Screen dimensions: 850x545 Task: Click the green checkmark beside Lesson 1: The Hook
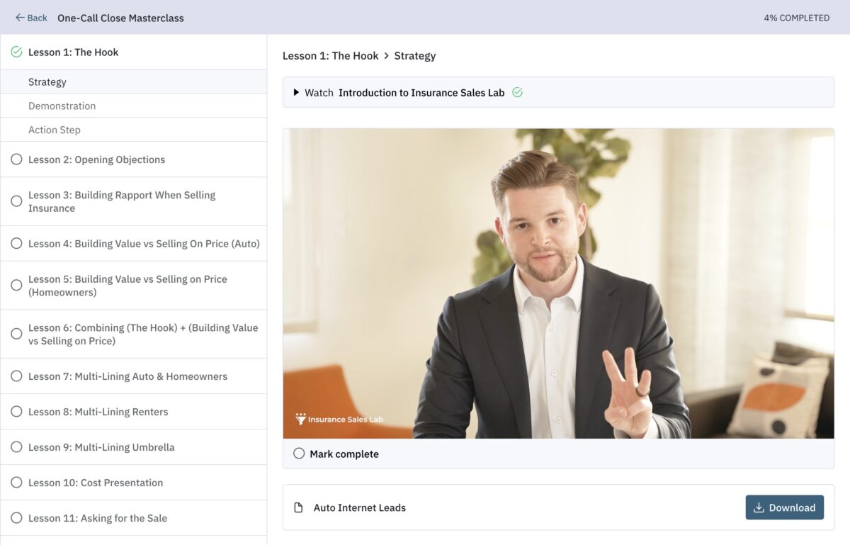point(16,52)
